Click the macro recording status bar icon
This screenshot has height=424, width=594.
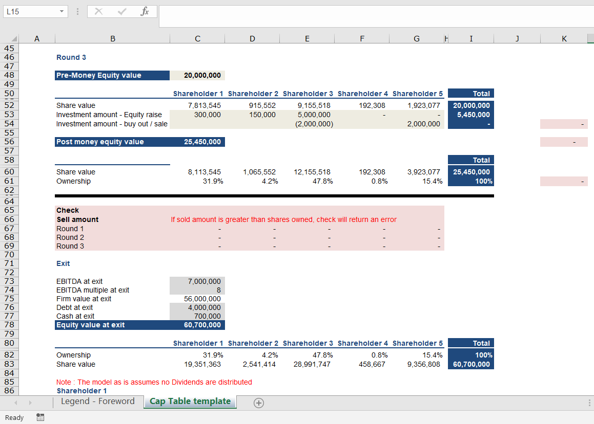pos(40,417)
